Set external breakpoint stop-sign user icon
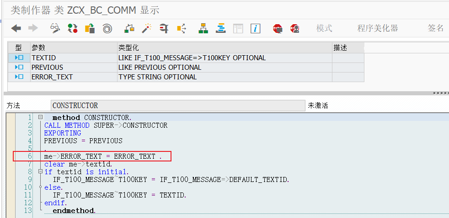 (x=294, y=28)
